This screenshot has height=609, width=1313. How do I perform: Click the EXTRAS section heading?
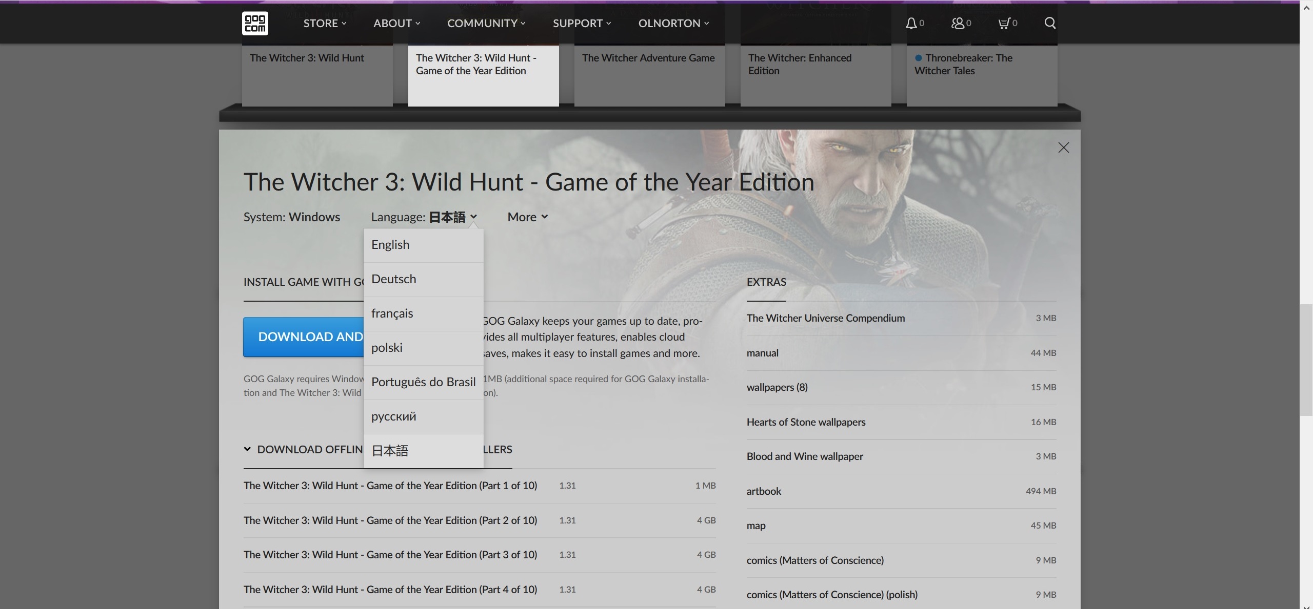coord(766,282)
